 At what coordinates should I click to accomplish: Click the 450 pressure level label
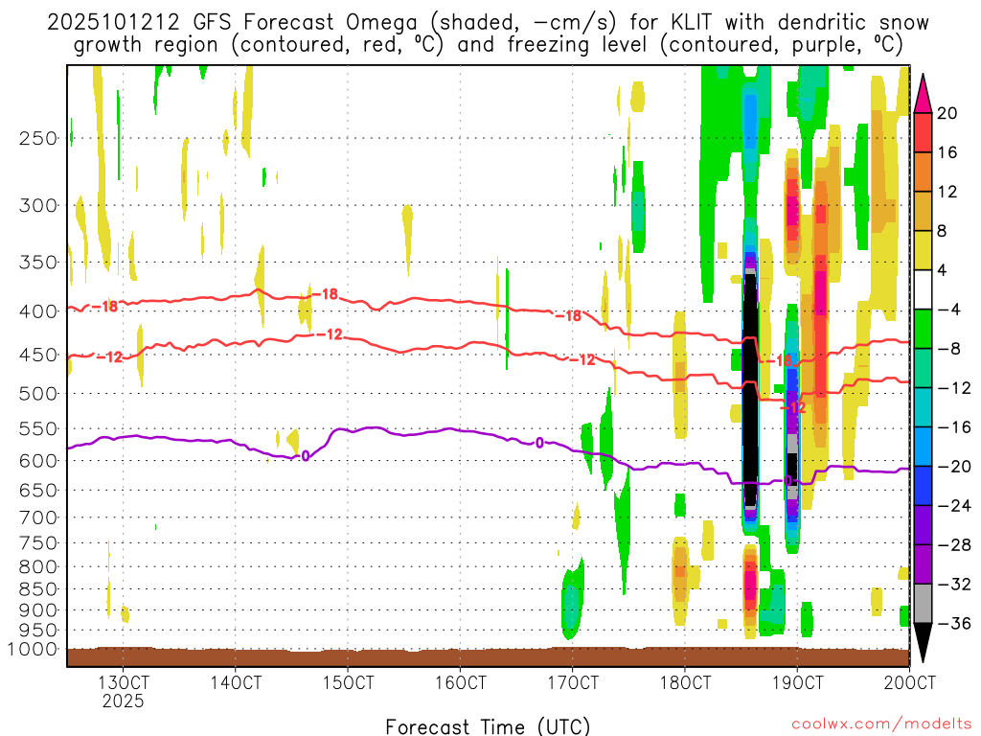(x=38, y=355)
